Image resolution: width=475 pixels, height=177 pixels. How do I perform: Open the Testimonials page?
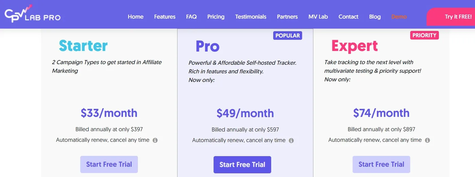[251, 17]
